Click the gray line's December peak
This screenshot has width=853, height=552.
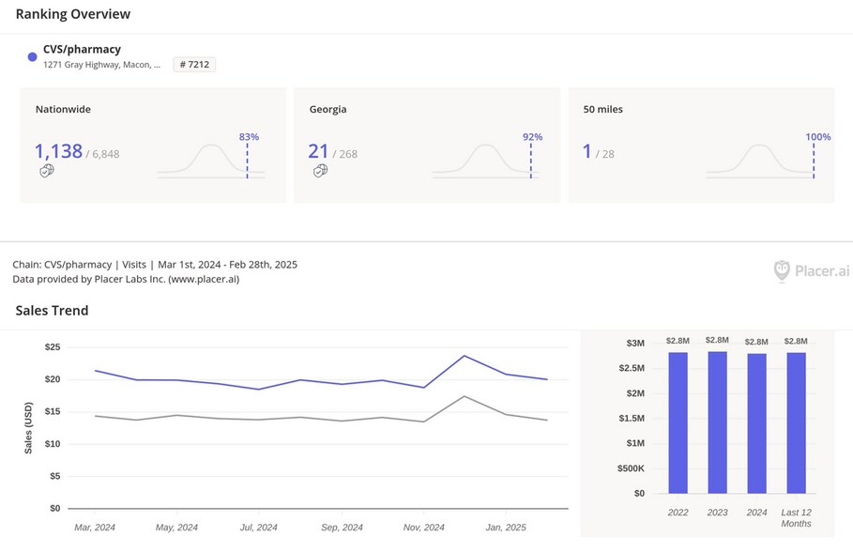(465, 396)
